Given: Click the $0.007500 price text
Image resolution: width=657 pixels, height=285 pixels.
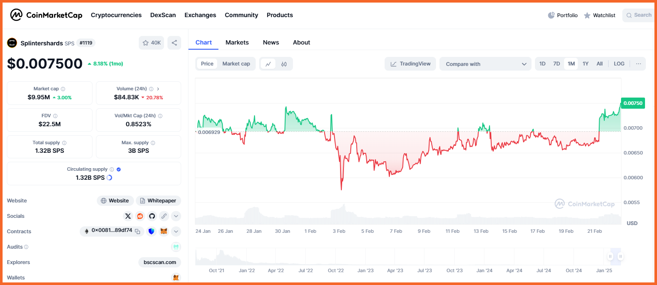Looking at the screenshot, I should tap(45, 64).
